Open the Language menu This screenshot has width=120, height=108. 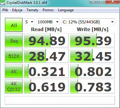66,10
